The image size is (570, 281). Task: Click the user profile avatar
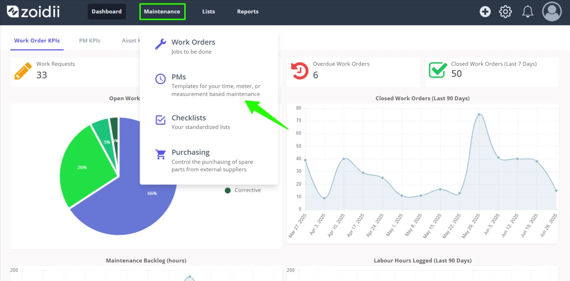click(552, 11)
